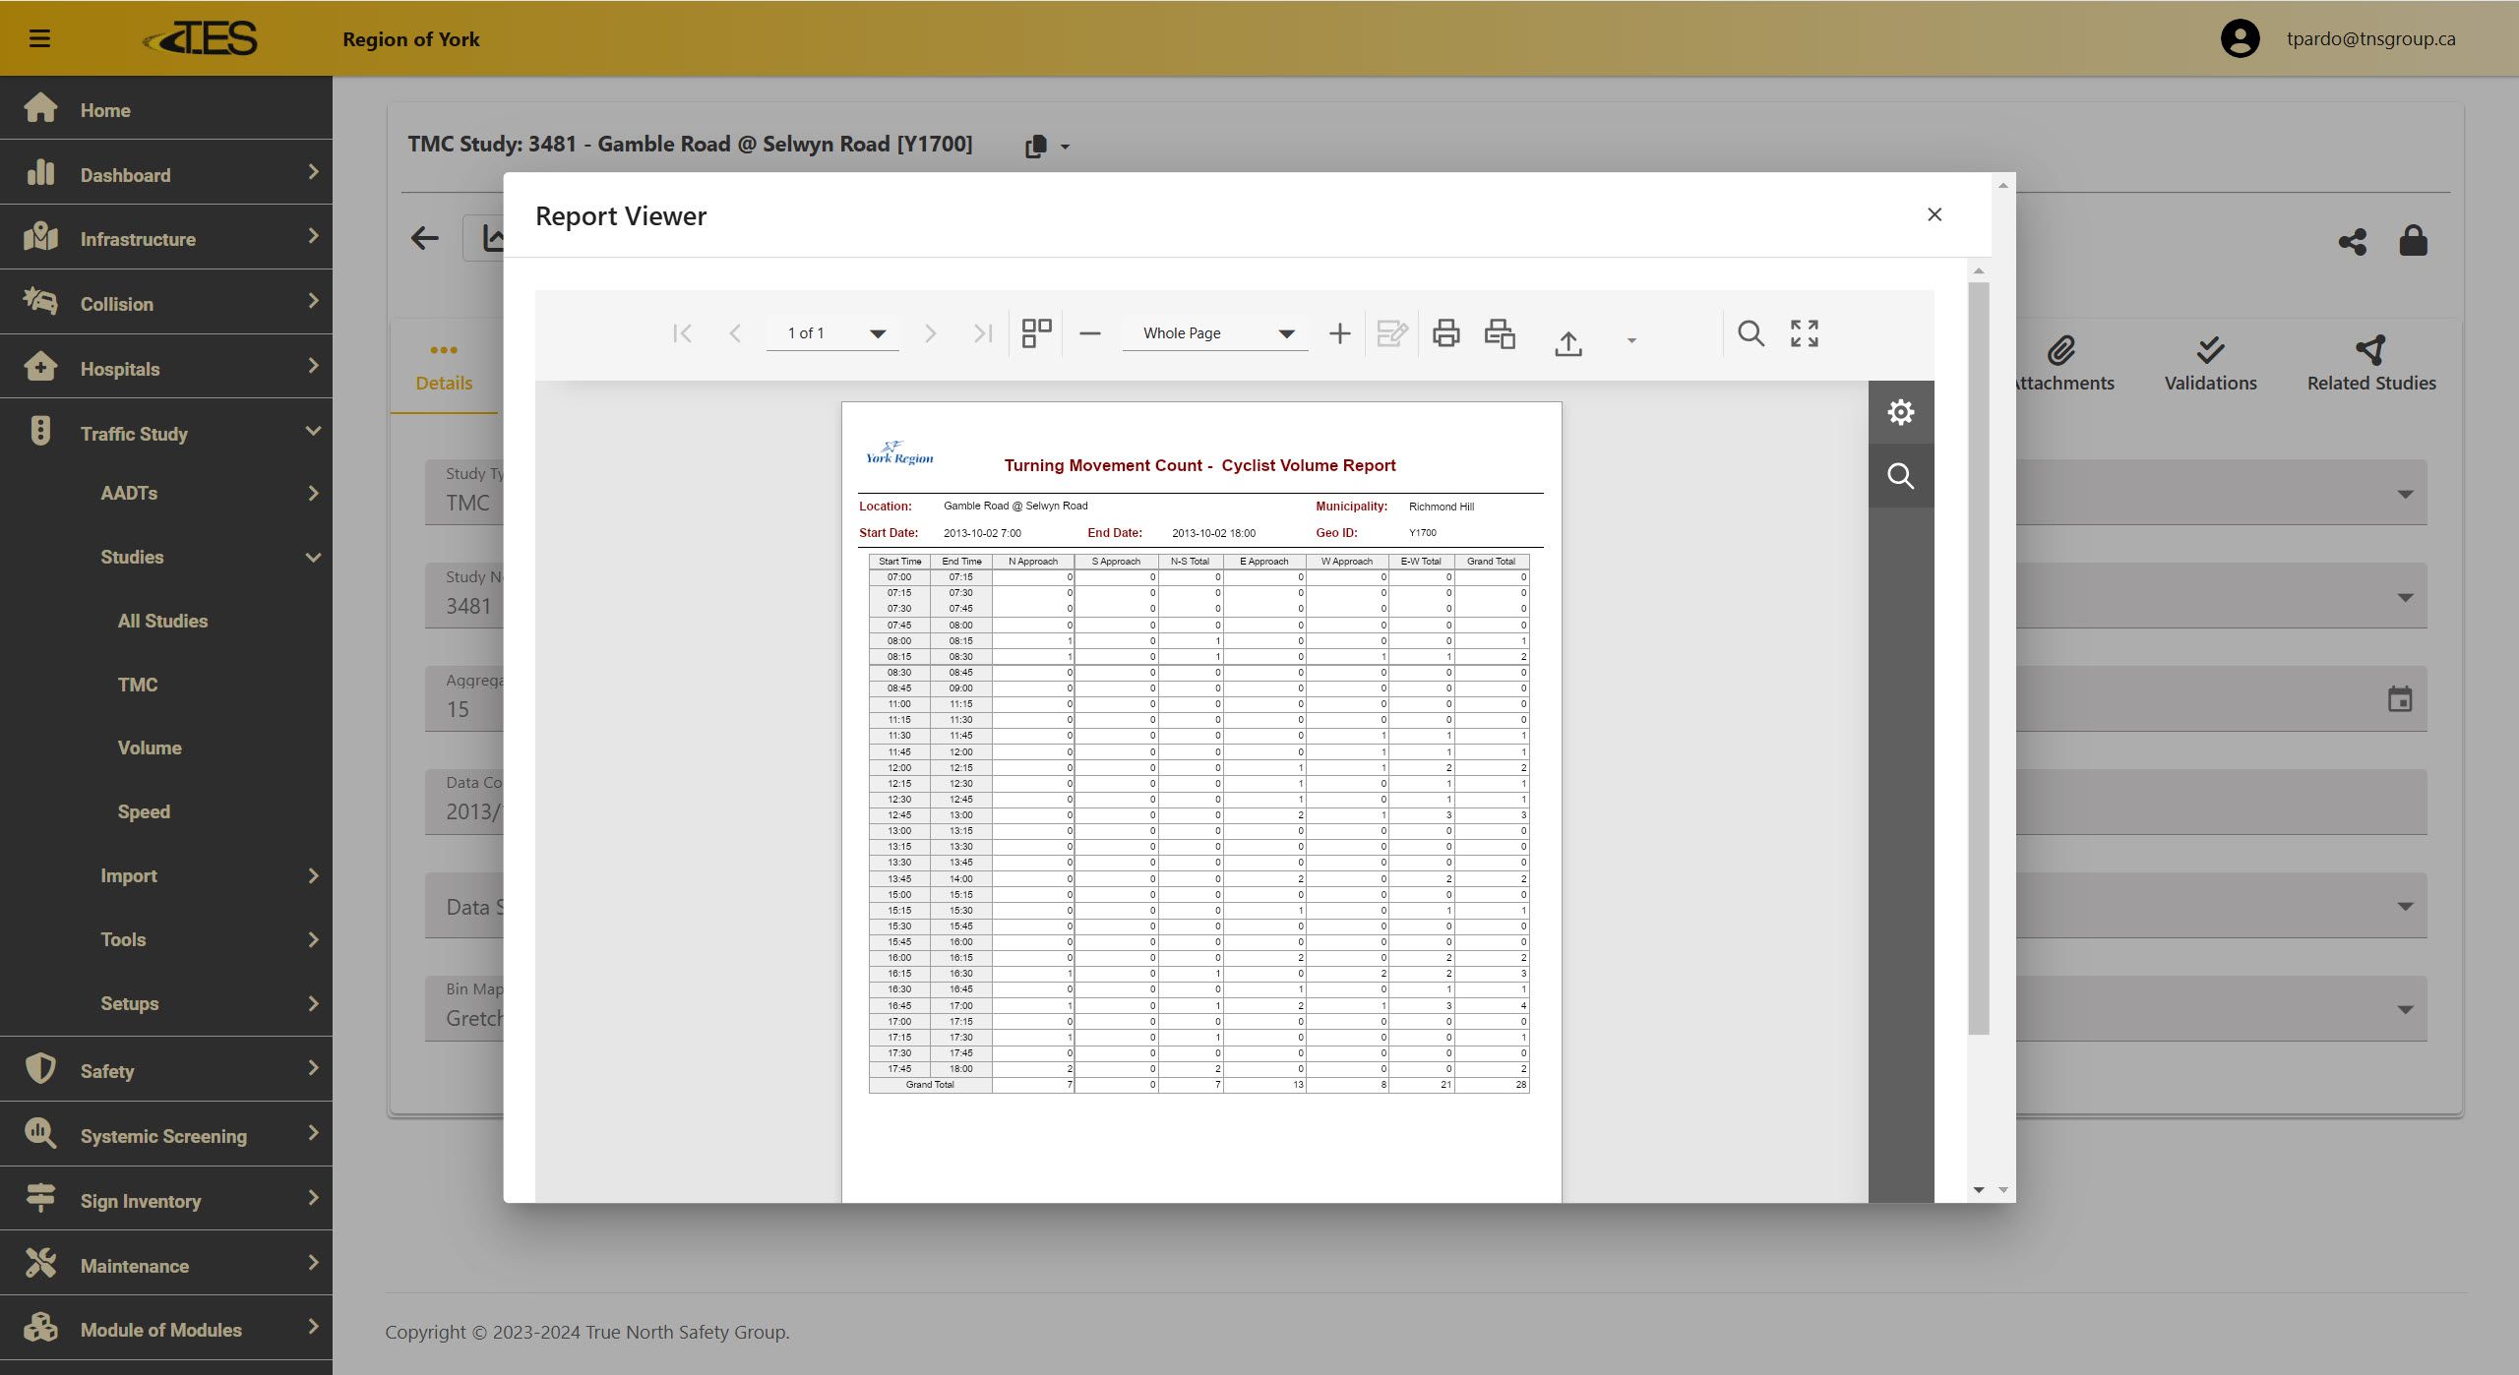The width and height of the screenshot is (2519, 1375).
Task: Click the report viewer vertical scrollbar
Action: pos(1979,657)
